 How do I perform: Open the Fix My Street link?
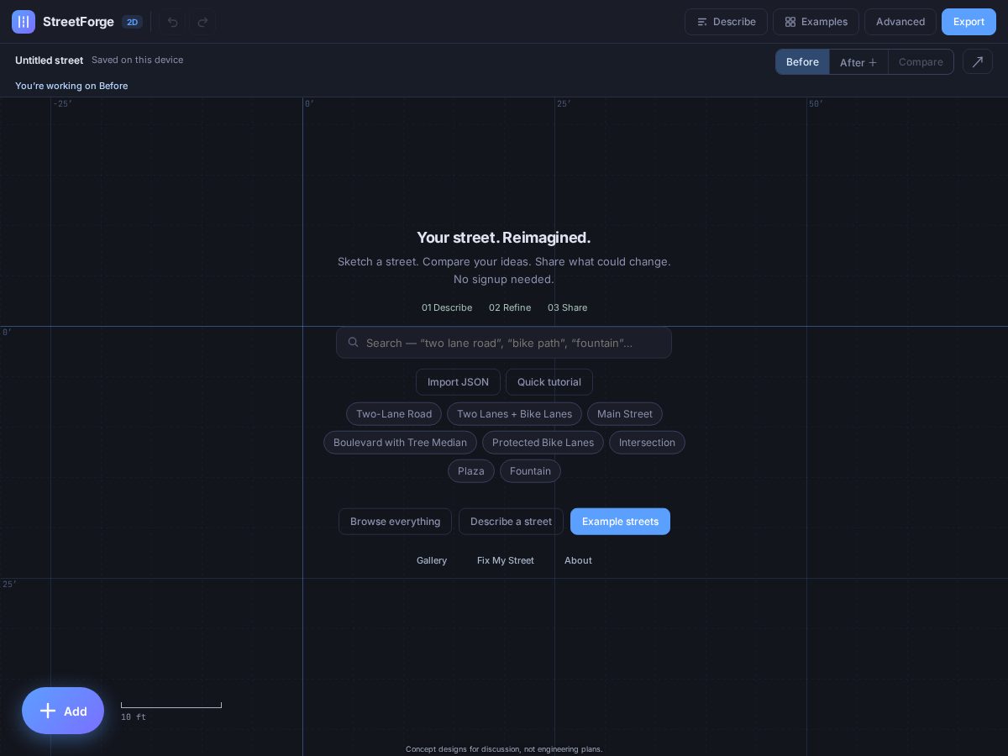[506, 560]
